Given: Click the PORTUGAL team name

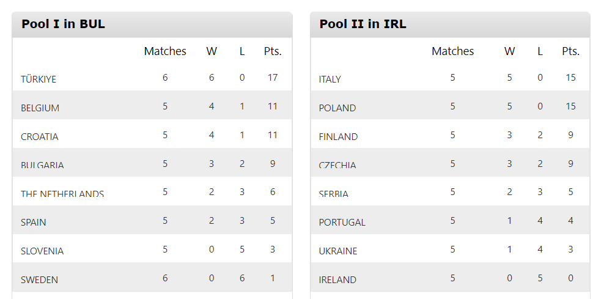Looking at the screenshot, I should 342,223.
